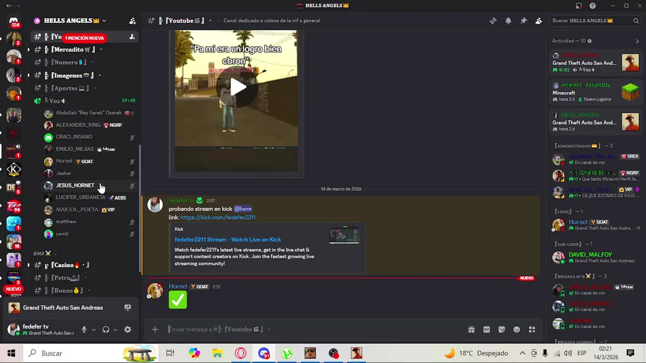Open Hornet's avatar on the checkmark message

(155, 291)
